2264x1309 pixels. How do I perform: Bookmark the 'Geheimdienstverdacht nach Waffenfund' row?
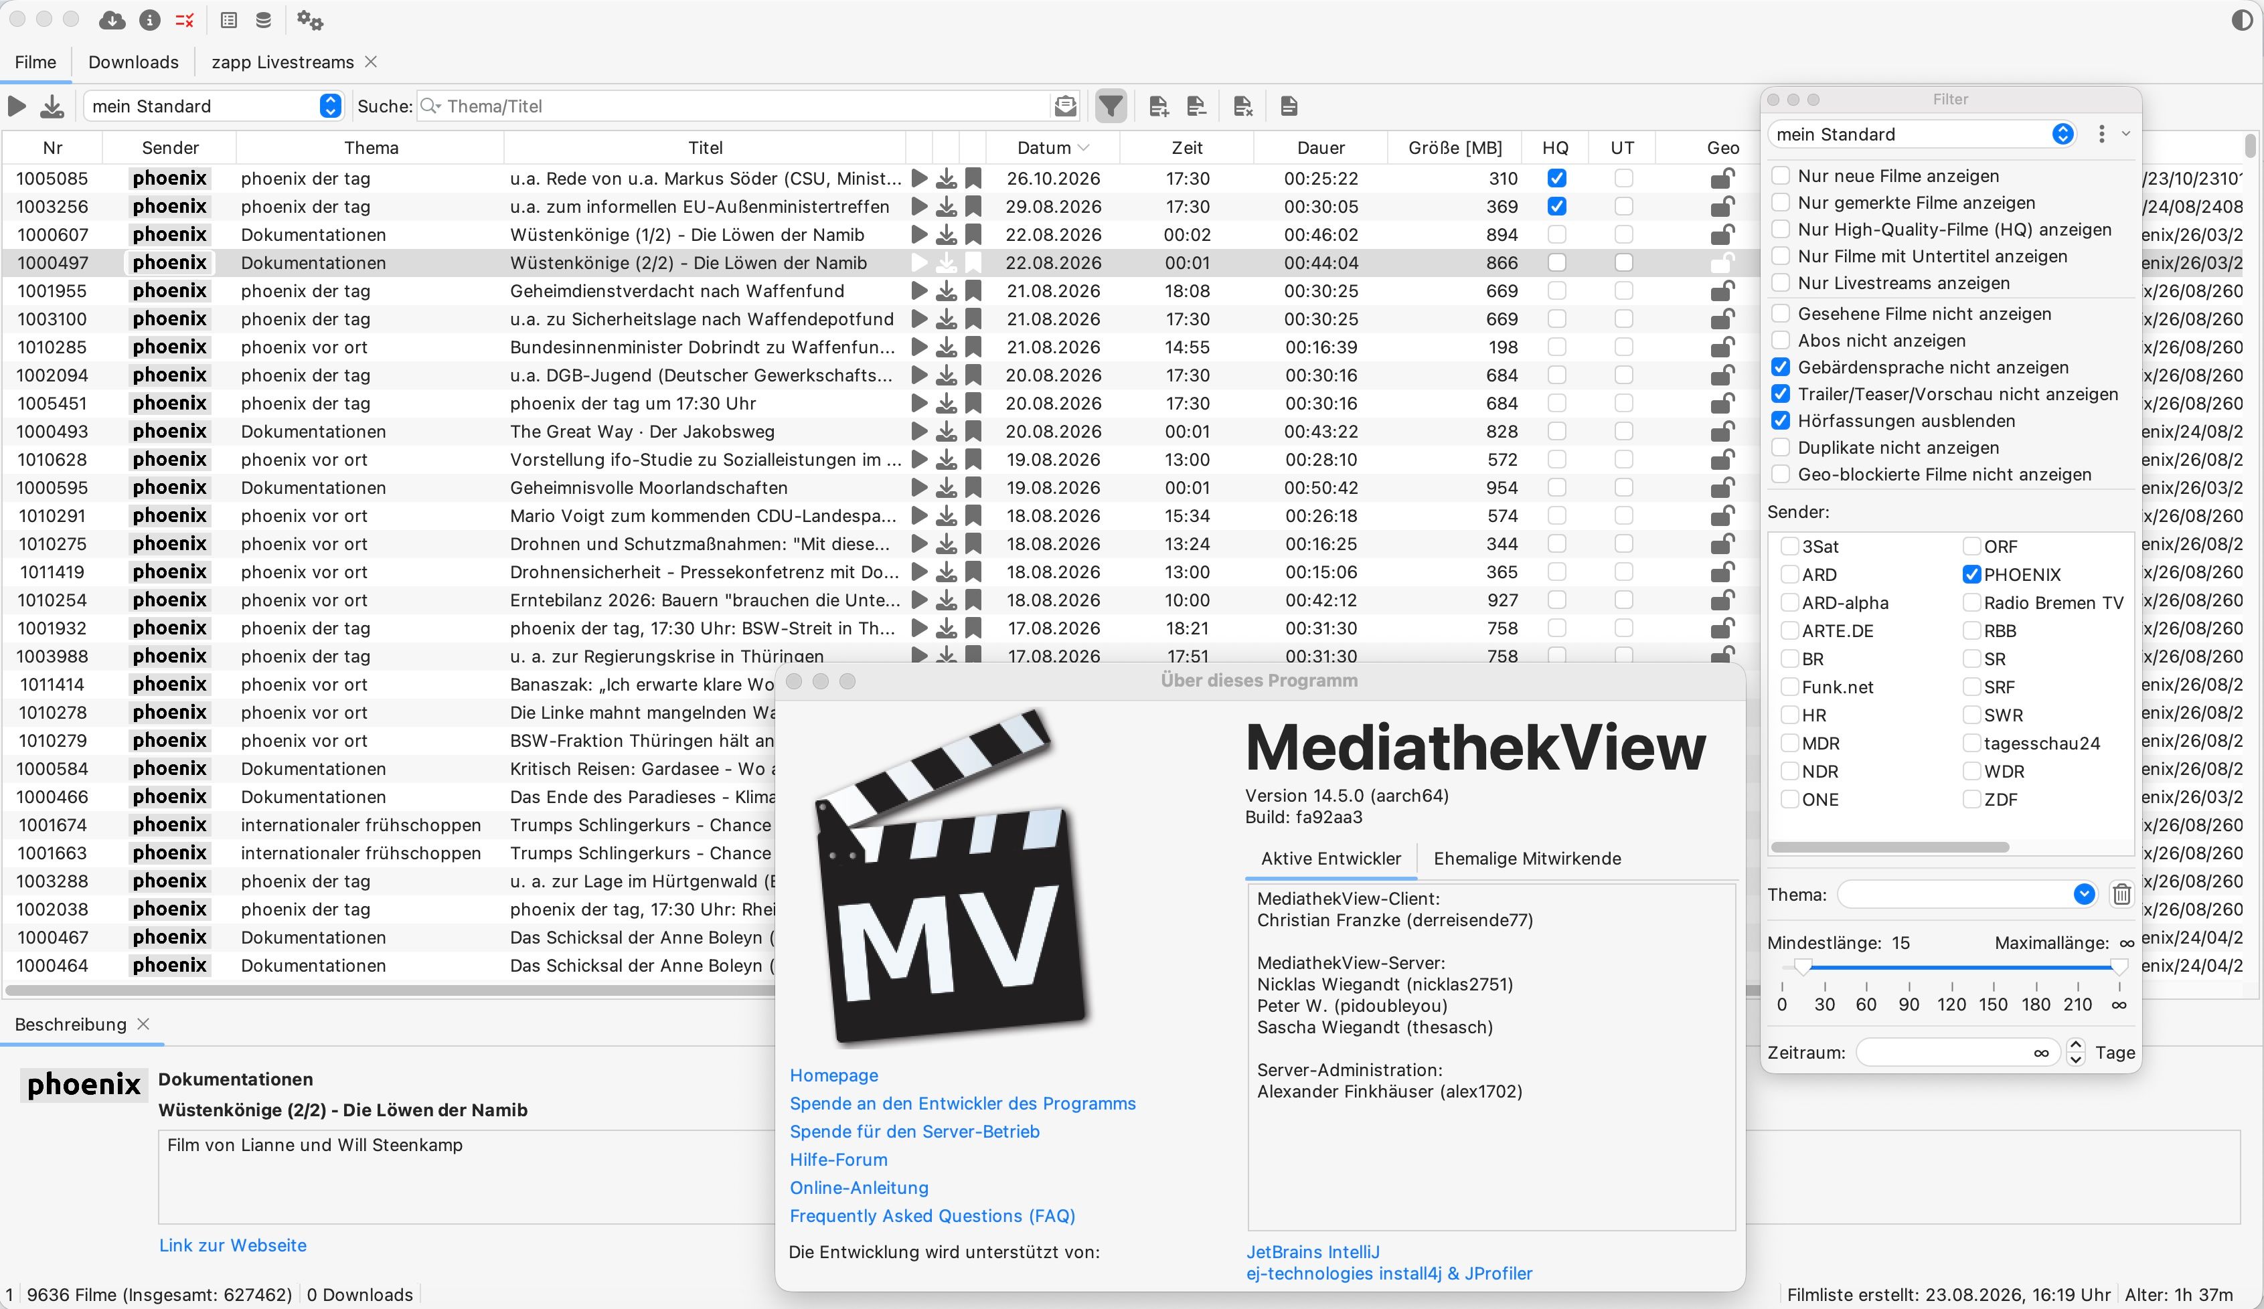(973, 290)
